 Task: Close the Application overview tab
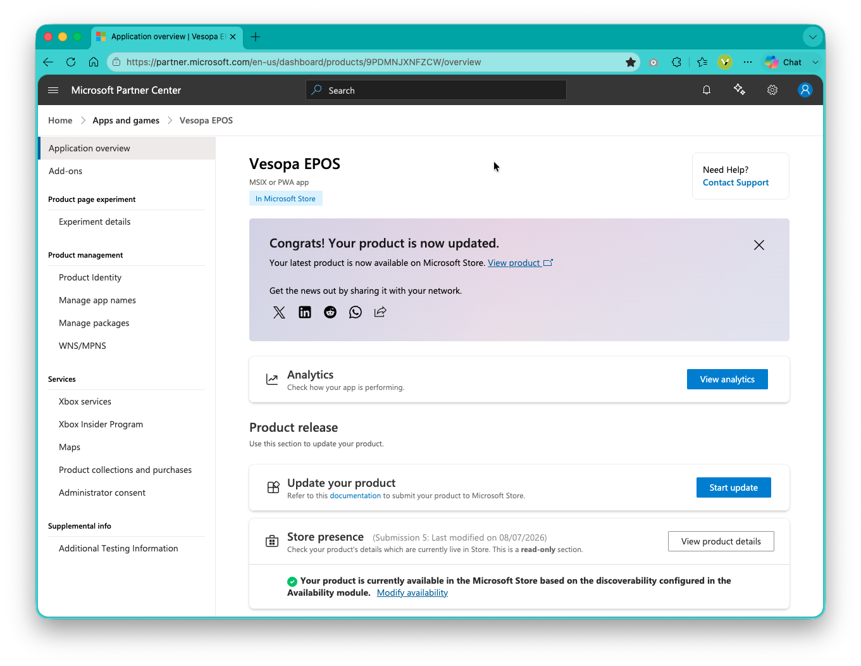click(x=233, y=37)
